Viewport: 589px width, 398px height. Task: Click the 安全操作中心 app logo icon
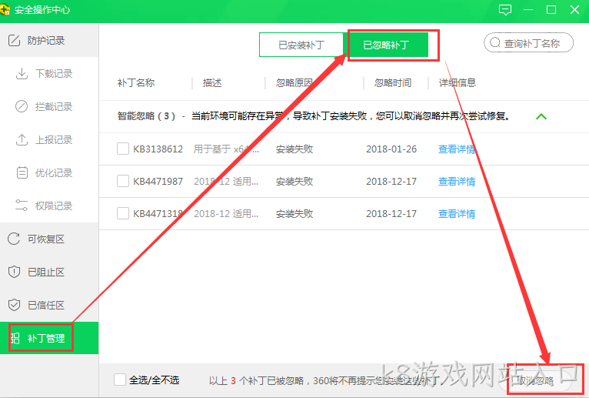(5, 10)
